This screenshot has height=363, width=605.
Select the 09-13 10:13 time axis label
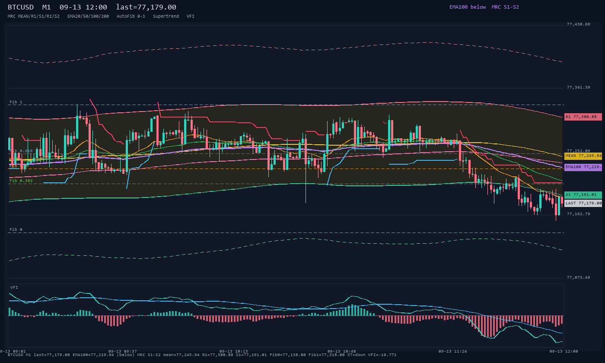(x=234, y=351)
